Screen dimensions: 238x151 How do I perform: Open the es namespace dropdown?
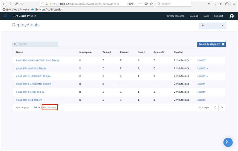click(212, 25)
